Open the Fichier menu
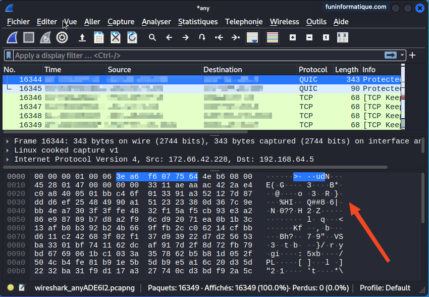429x297 pixels. point(18,22)
